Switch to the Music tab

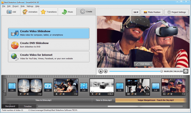pos(67,12)
